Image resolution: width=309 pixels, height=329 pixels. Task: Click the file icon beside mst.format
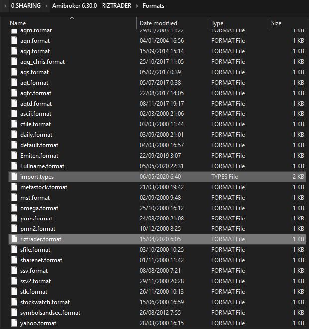14,198
